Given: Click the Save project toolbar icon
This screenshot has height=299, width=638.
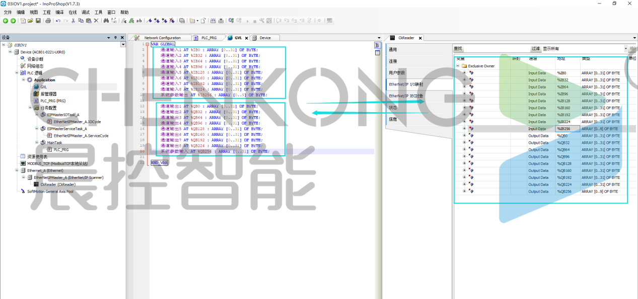Looking at the screenshot, I should (38, 21).
